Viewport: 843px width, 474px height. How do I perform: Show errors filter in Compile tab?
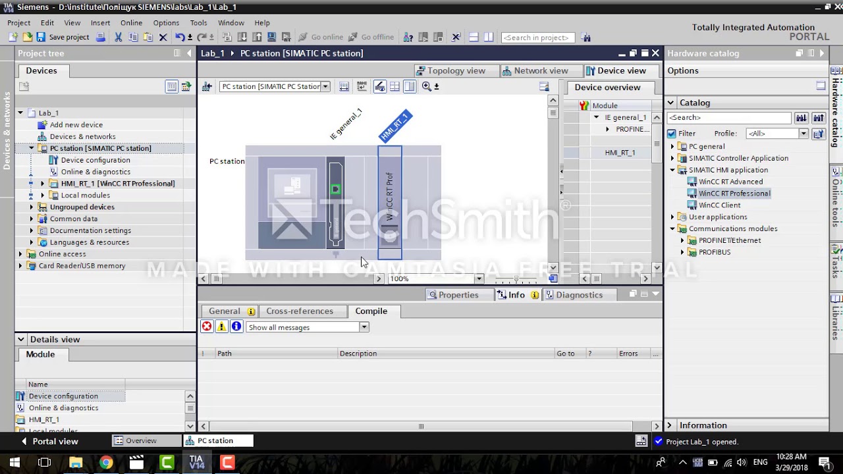pos(207,327)
